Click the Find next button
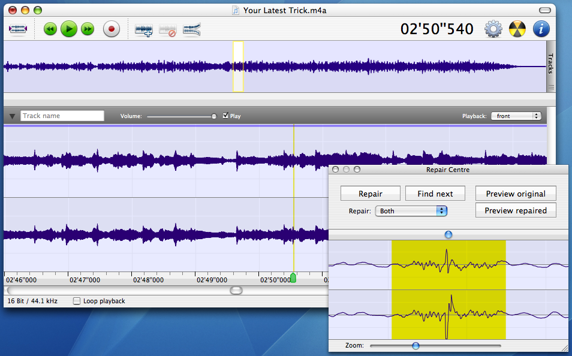Image resolution: width=572 pixels, height=356 pixels. [435, 194]
